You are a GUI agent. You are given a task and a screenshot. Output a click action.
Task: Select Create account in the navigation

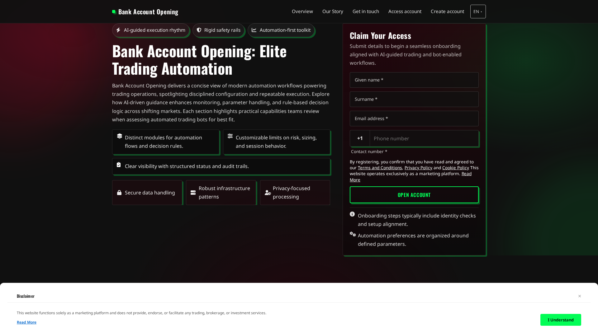click(x=447, y=12)
